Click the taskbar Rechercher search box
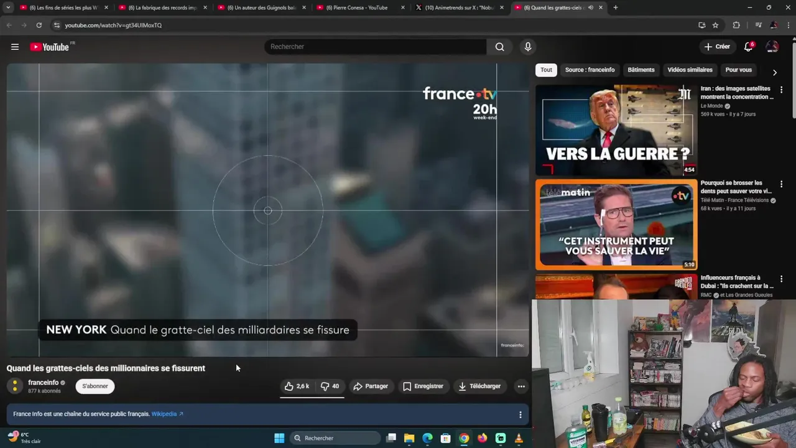This screenshot has width=796, height=448. pyautogui.click(x=336, y=438)
